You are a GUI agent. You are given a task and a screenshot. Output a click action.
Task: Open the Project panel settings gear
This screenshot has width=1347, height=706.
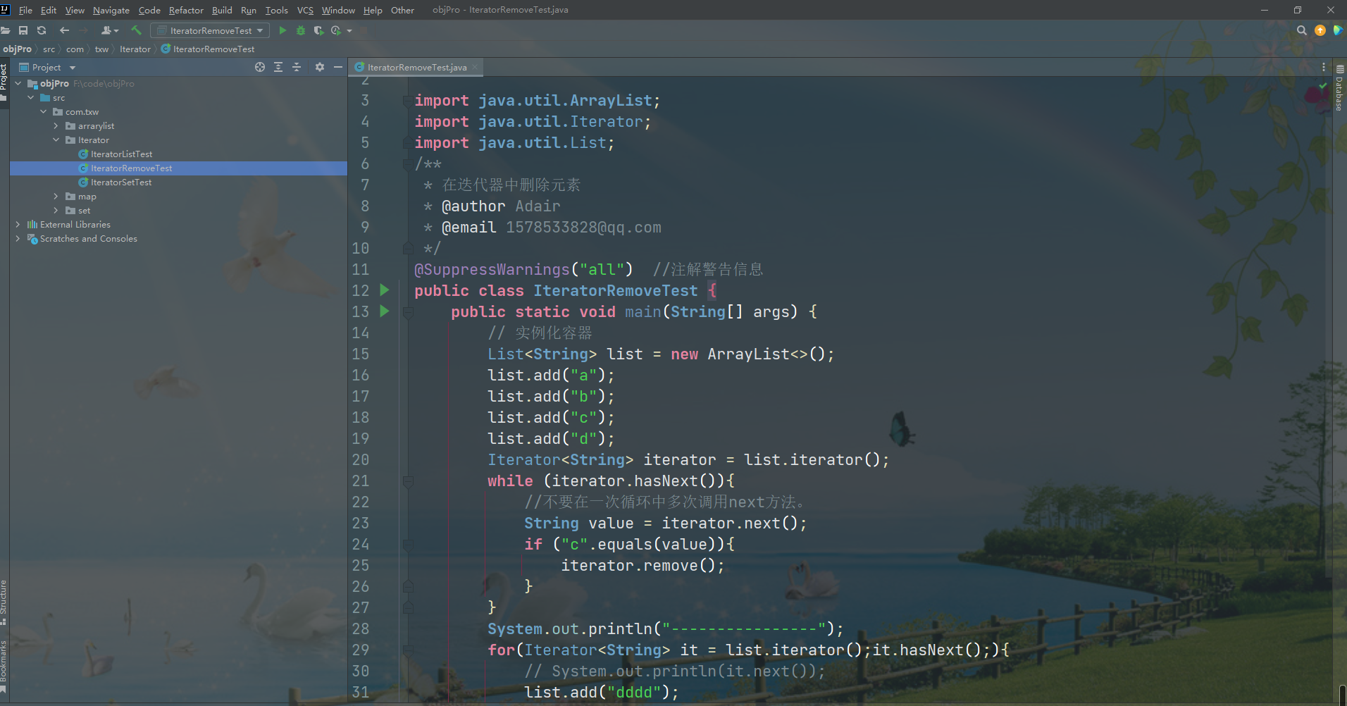coord(320,67)
